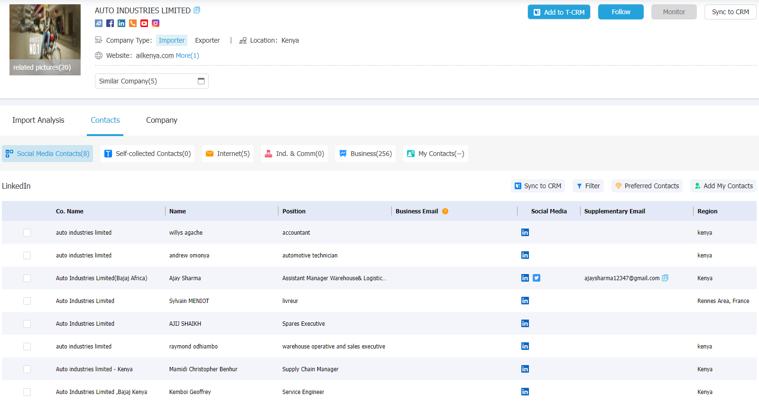
Task: Switch to Import Analysis tab
Action: click(38, 120)
